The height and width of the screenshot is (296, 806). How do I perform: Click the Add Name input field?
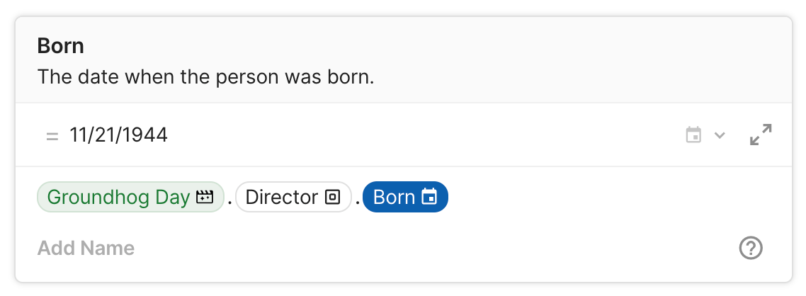coord(86,248)
